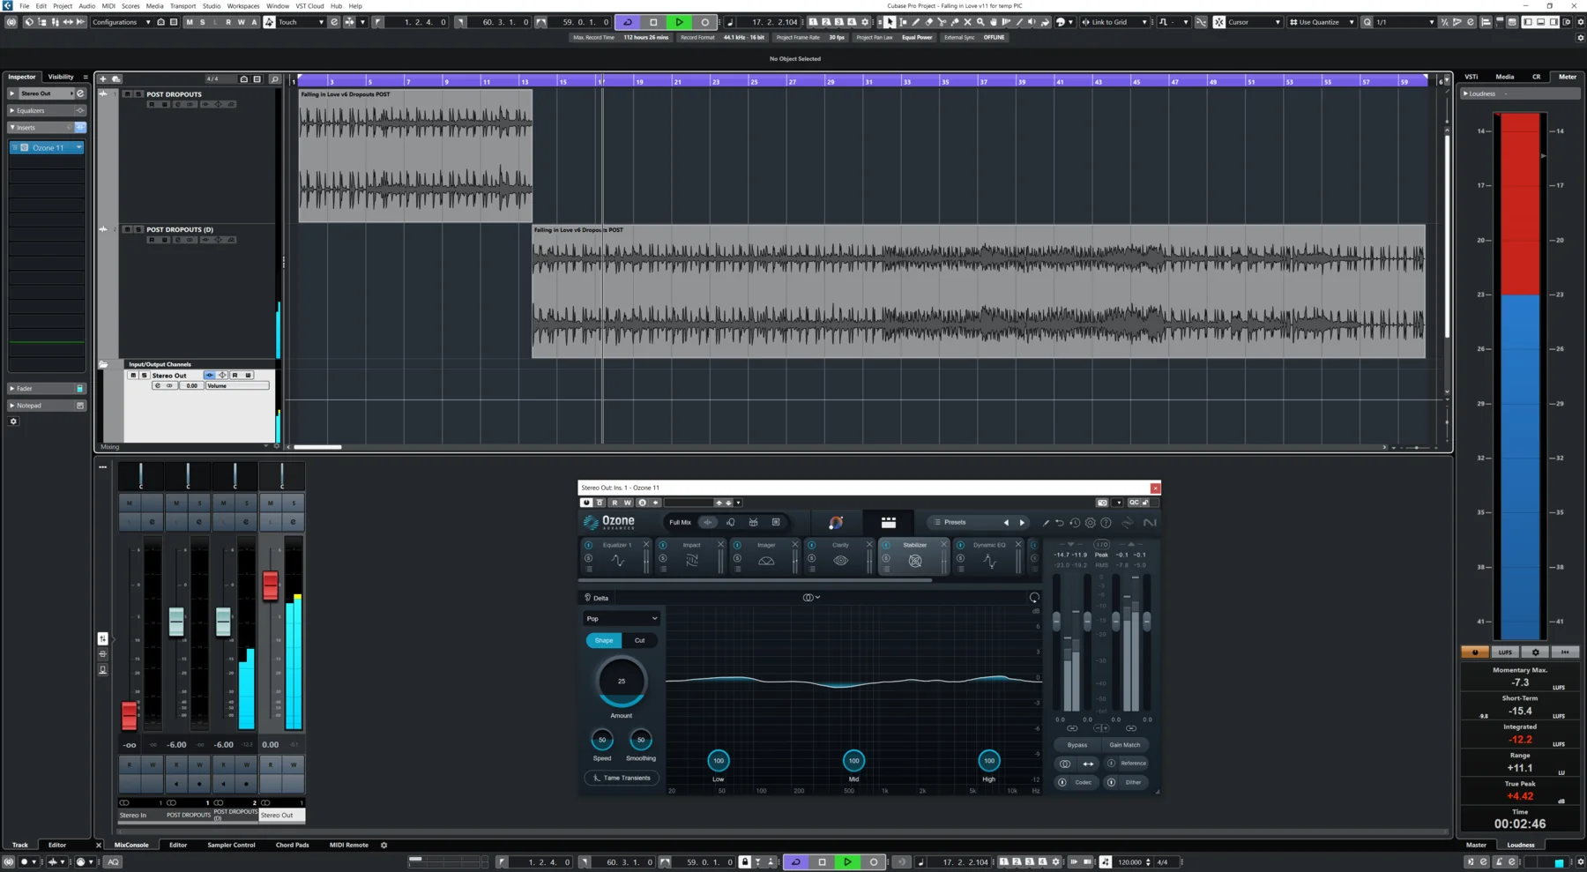Select the Glue tool in the toolbar
Screen dimensions: 1587x872
click(955, 22)
